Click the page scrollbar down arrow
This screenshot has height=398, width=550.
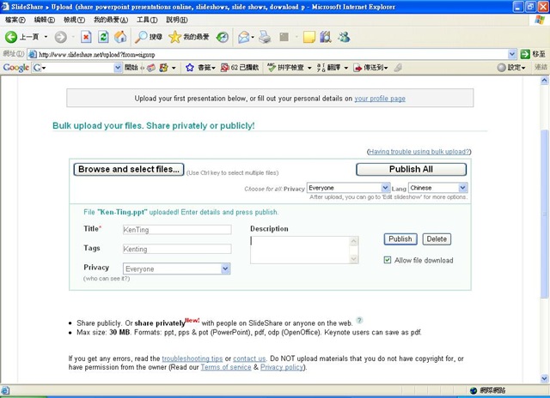point(544,378)
